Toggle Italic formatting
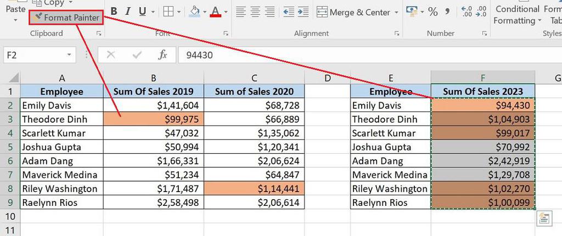 [x=127, y=12]
